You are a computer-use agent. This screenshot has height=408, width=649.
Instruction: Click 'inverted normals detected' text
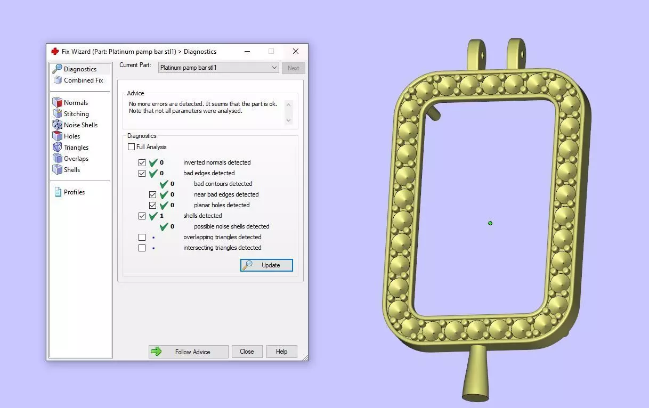(217, 162)
